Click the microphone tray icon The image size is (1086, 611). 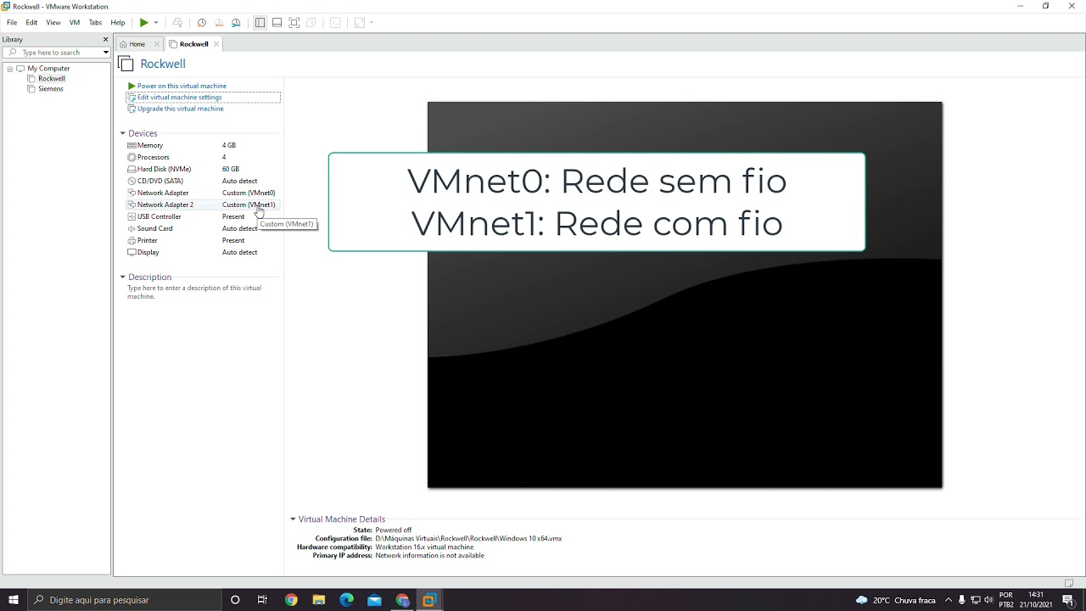coord(961,600)
